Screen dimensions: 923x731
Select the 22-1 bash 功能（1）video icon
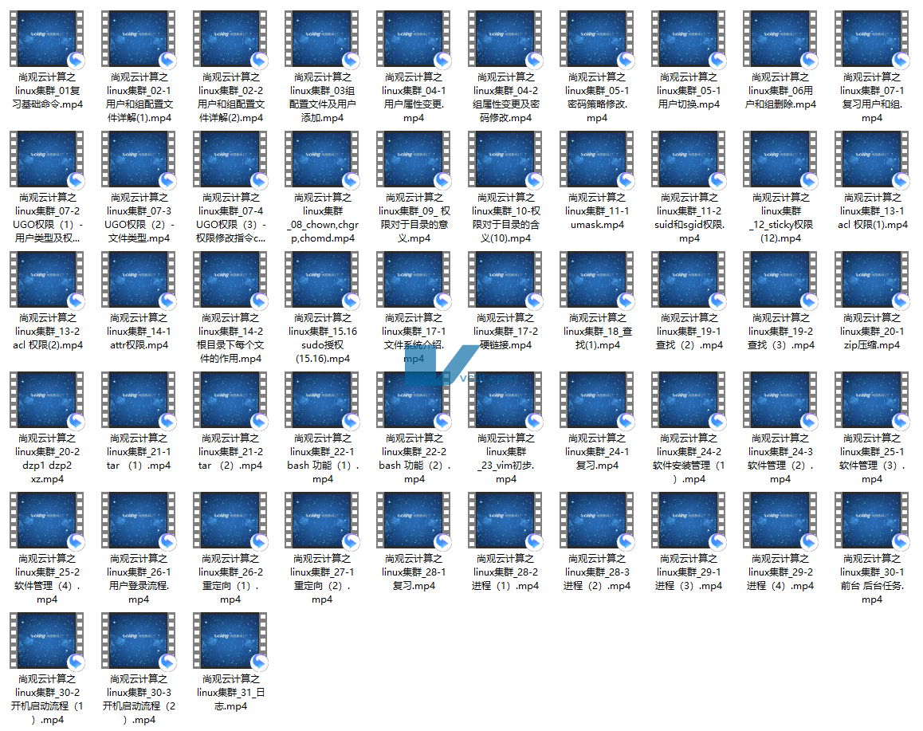(322, 399)
